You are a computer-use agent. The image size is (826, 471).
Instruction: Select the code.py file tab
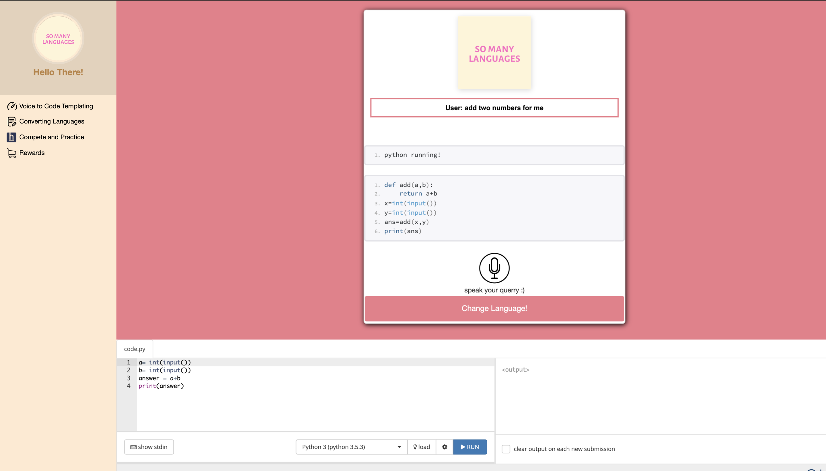point(135,349)
